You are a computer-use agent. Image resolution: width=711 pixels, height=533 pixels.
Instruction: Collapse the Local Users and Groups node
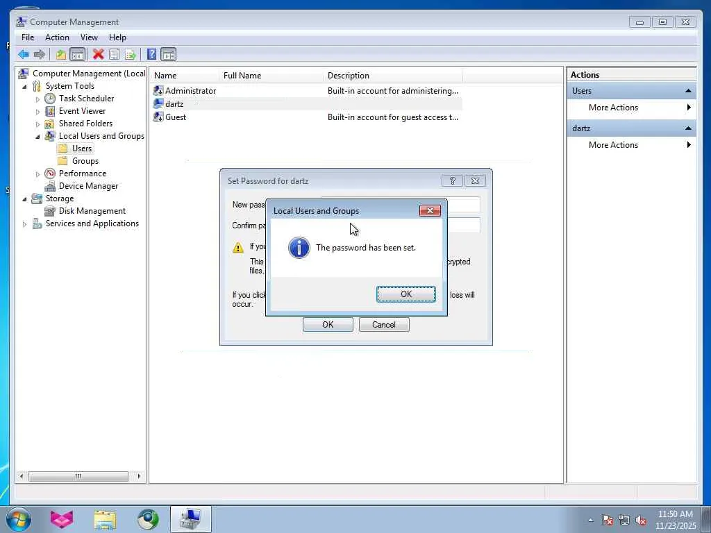(37, 136)
